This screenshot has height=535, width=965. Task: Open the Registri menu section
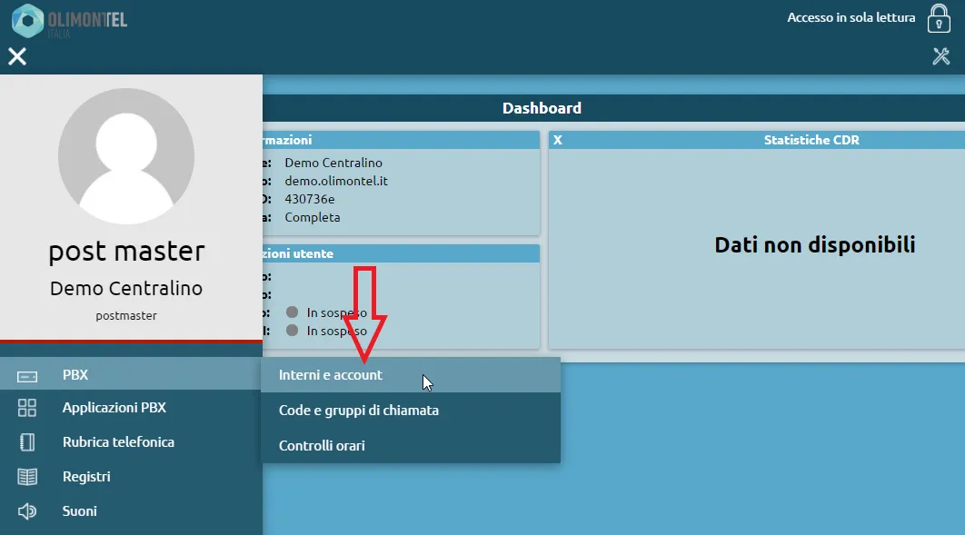(x=86, y=477)
